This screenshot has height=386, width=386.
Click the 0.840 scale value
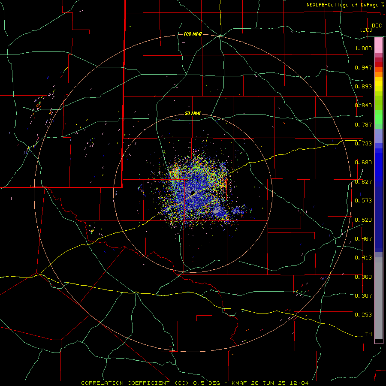click(363, 106)
